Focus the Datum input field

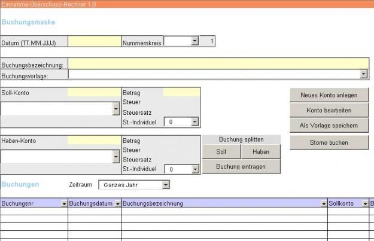[x=95, y=41]
